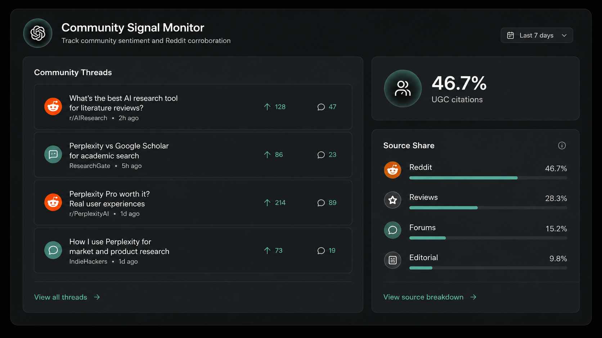Click the Reddit 46.7% value in Source Share
The image size is (602, 338).
(x=556, y=168)
